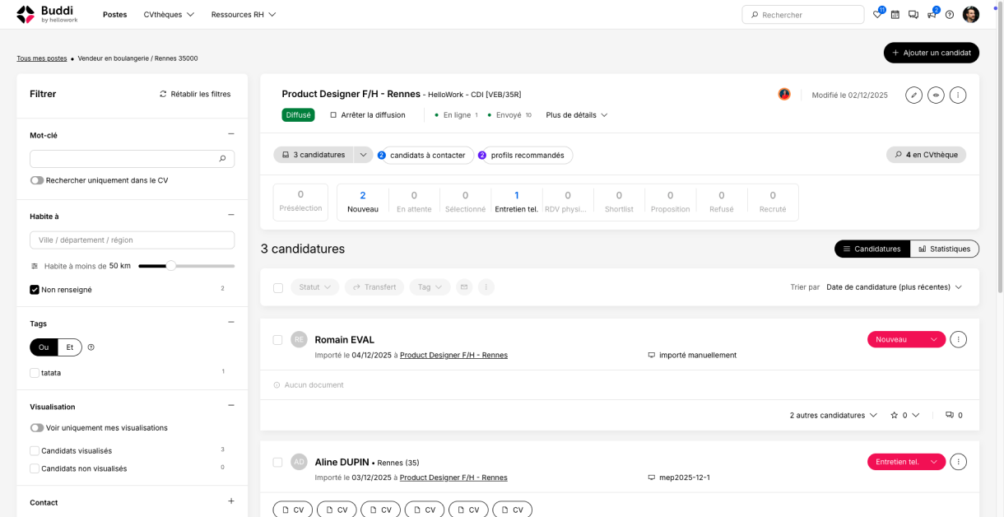Screen dimensions: 1004x517
Task: Open the calendar icon in top bar
Action: 895,15
